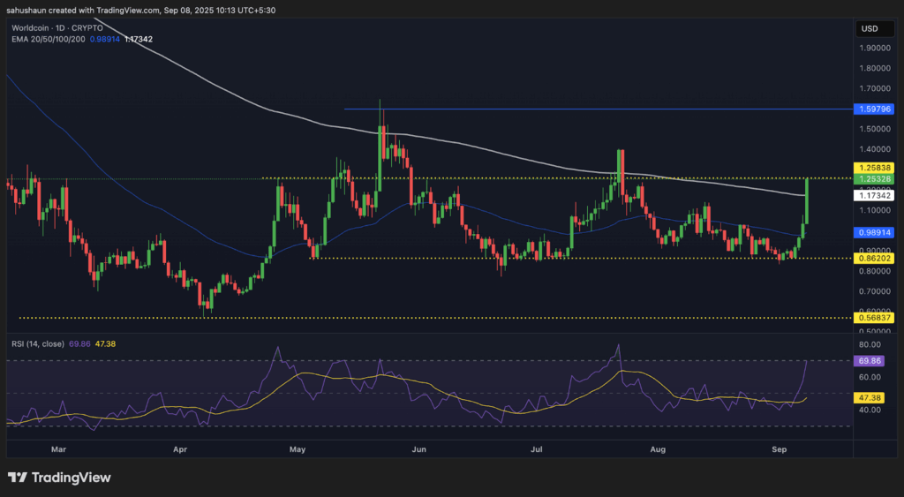904x497 pixels.
Task: Click the RSI (14, close) indicator label
Action: pyautogui.click(x=38, y=343)
